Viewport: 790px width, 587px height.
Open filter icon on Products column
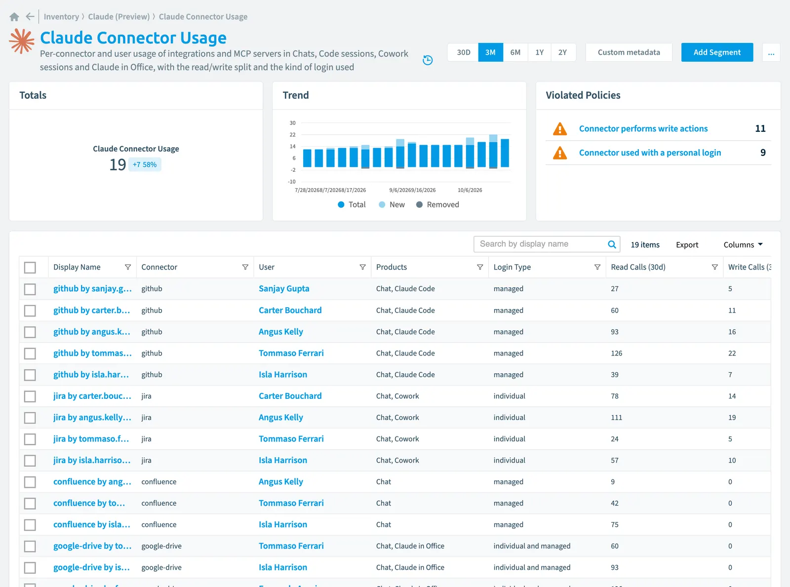[x=480, y=267]
